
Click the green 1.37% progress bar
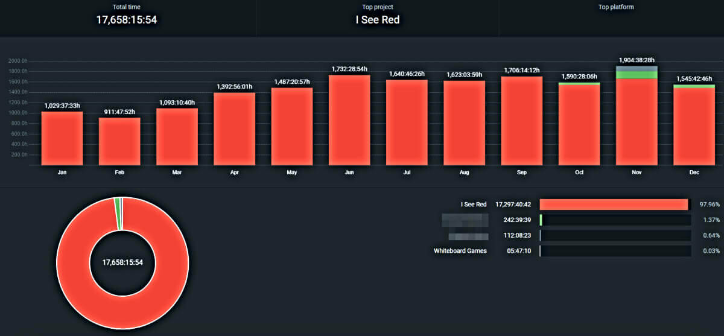[541, 220]
